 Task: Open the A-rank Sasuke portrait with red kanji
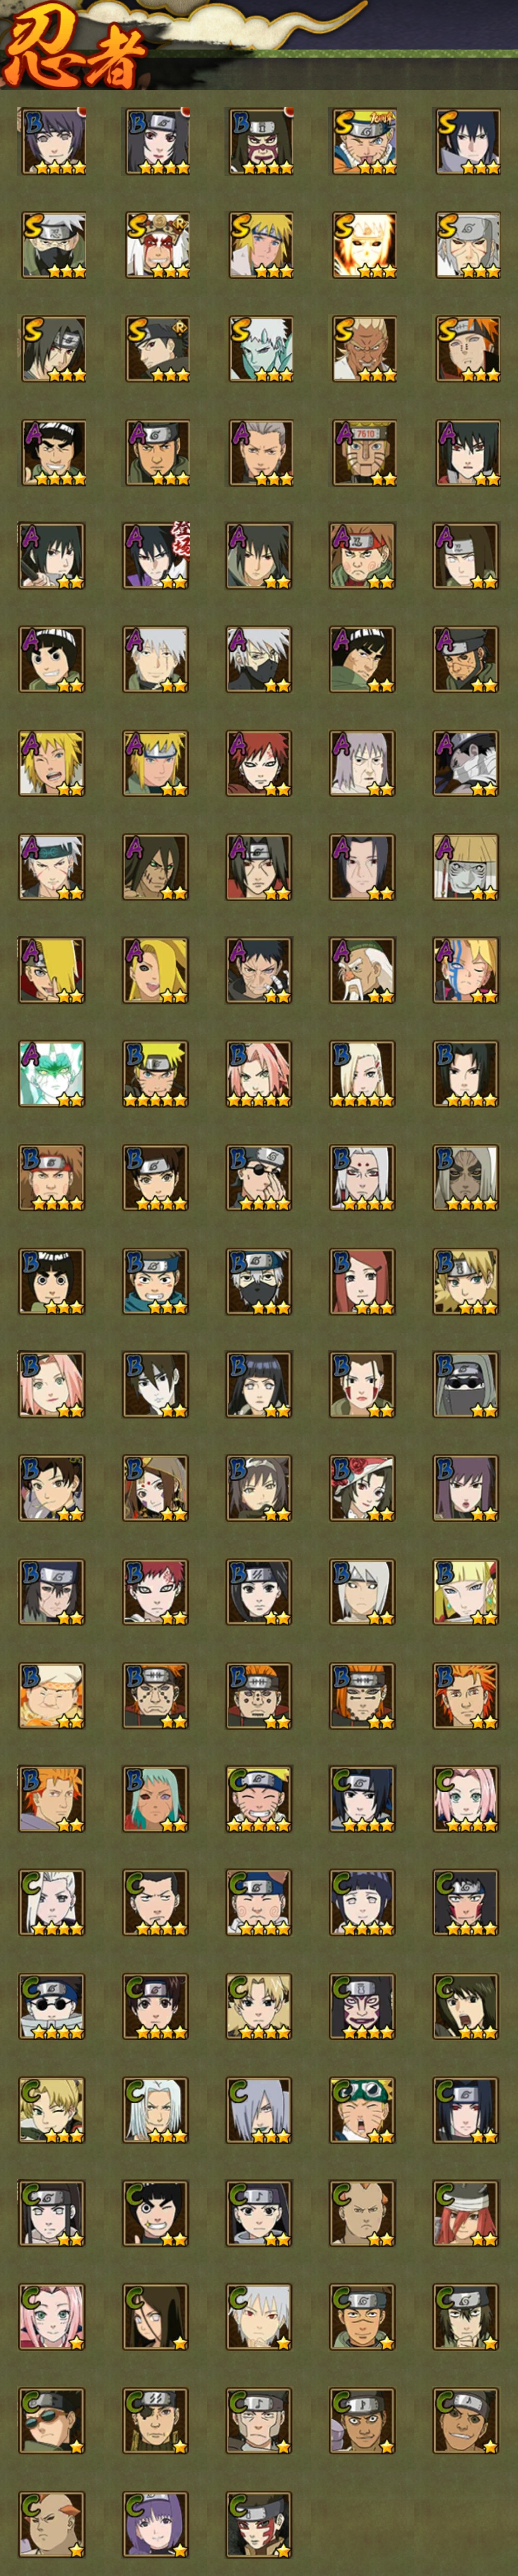[156, 556]
